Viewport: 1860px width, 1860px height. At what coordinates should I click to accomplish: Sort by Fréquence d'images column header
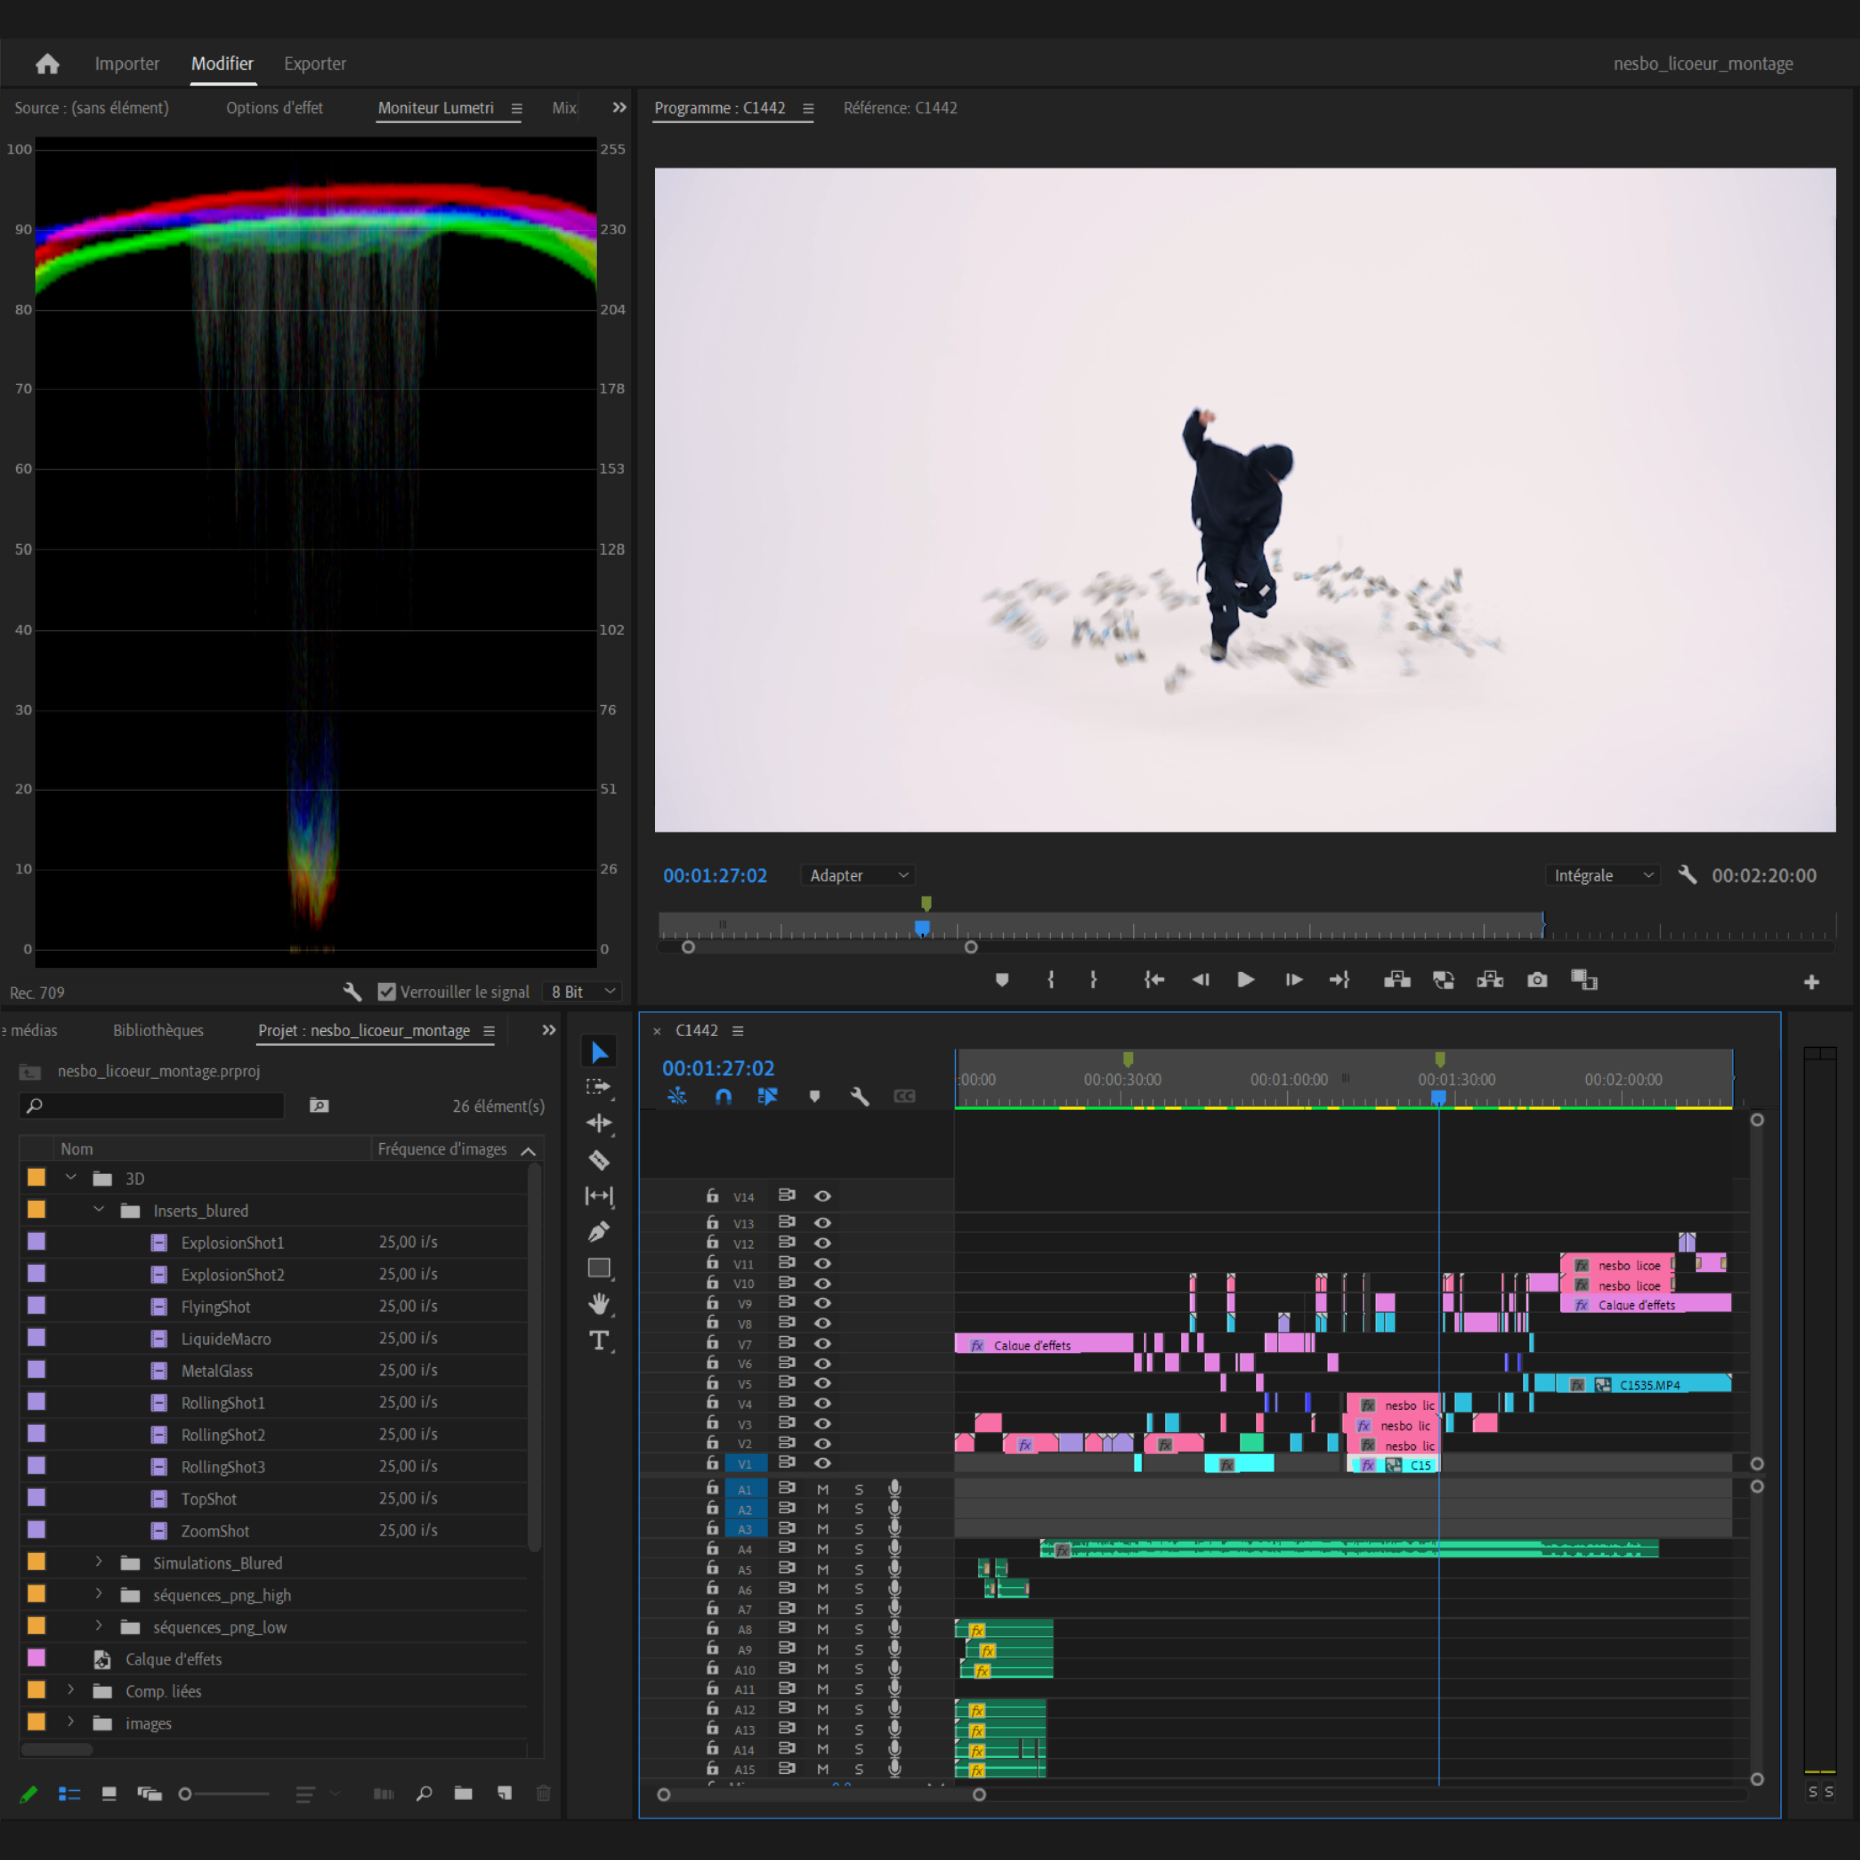[x=442, y=1149]
